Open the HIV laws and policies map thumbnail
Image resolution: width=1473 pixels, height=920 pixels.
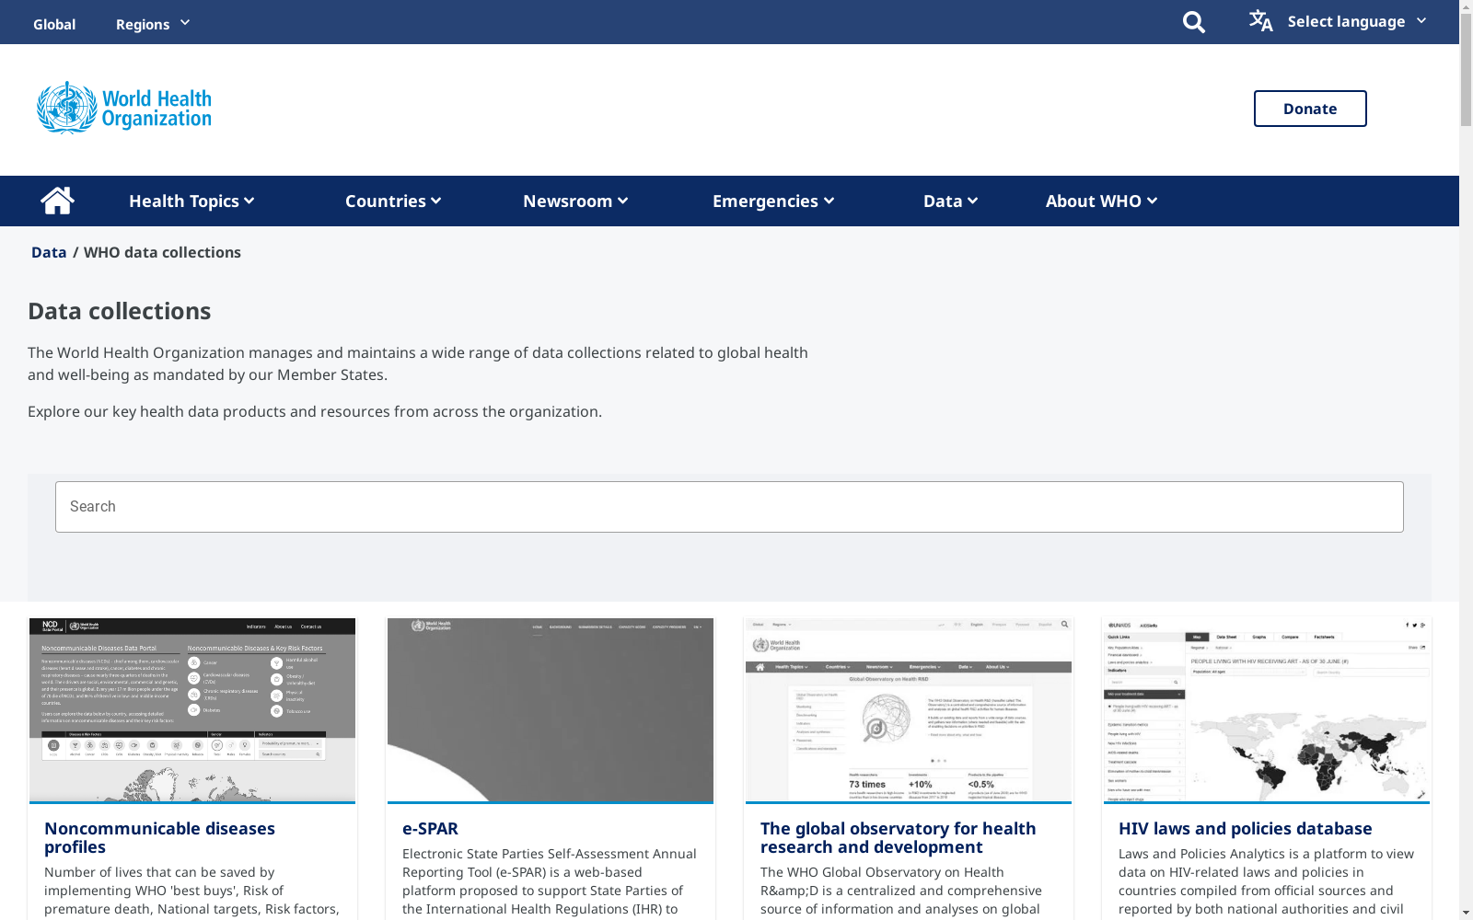pos(1267,710)
